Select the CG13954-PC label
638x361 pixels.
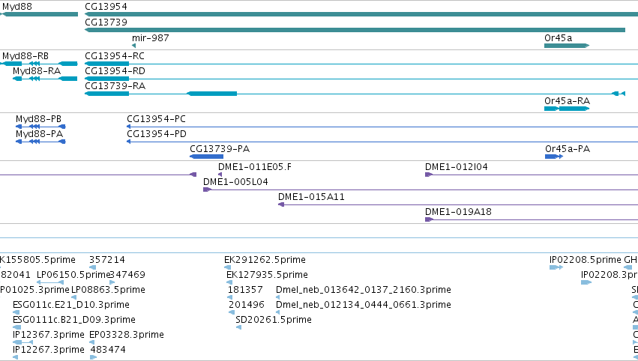(156, 118)
